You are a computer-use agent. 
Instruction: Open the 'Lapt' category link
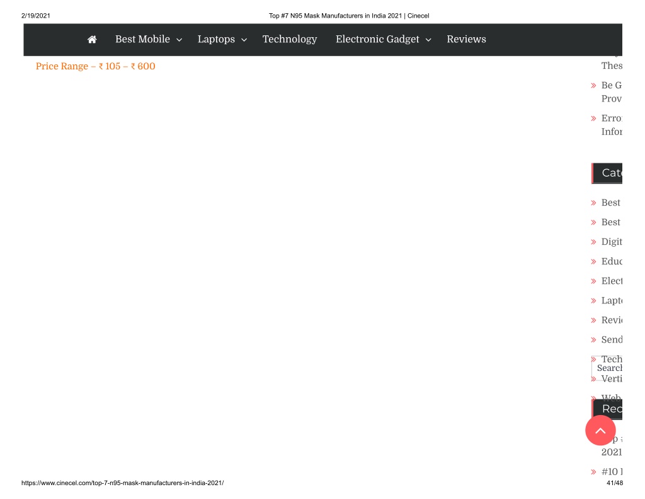[x=612, y=300]
